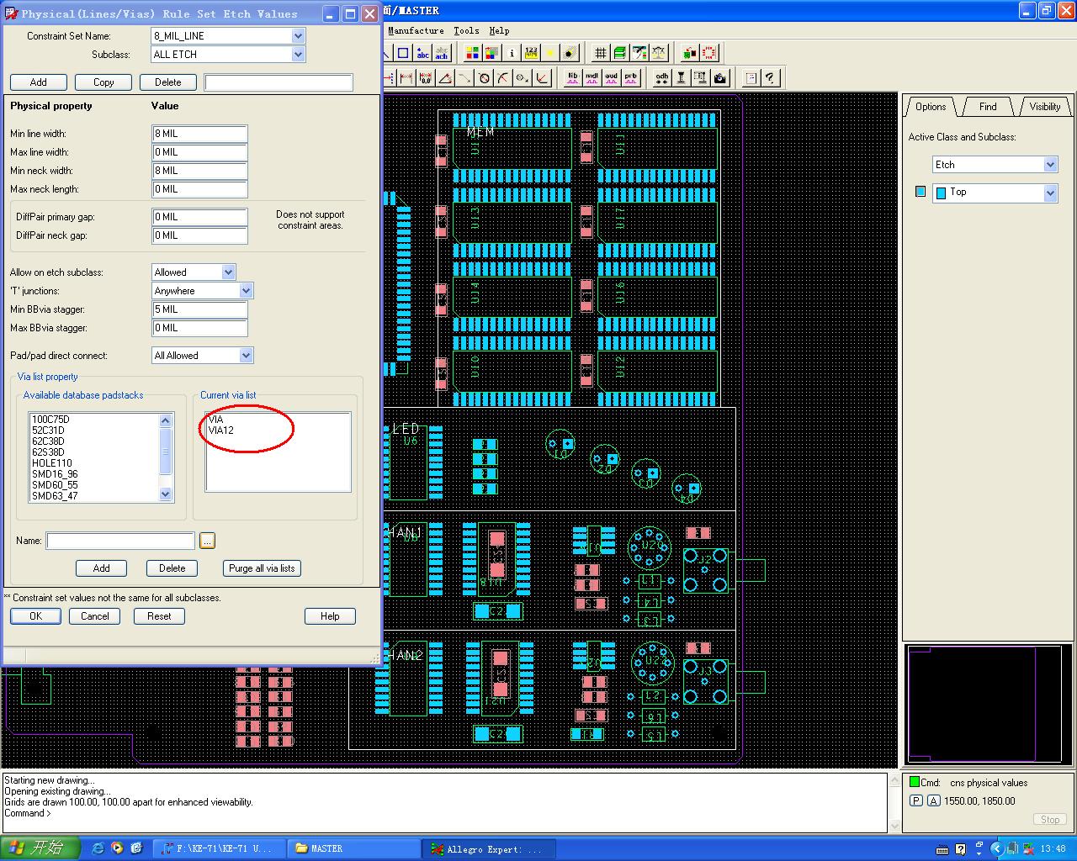
Task: Click the Min line width field
Action: tap(199, 134)
